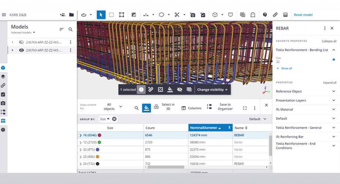This screenshot has width=340, height=184.
Task: Click the Columns button
Action: (191, 108)
